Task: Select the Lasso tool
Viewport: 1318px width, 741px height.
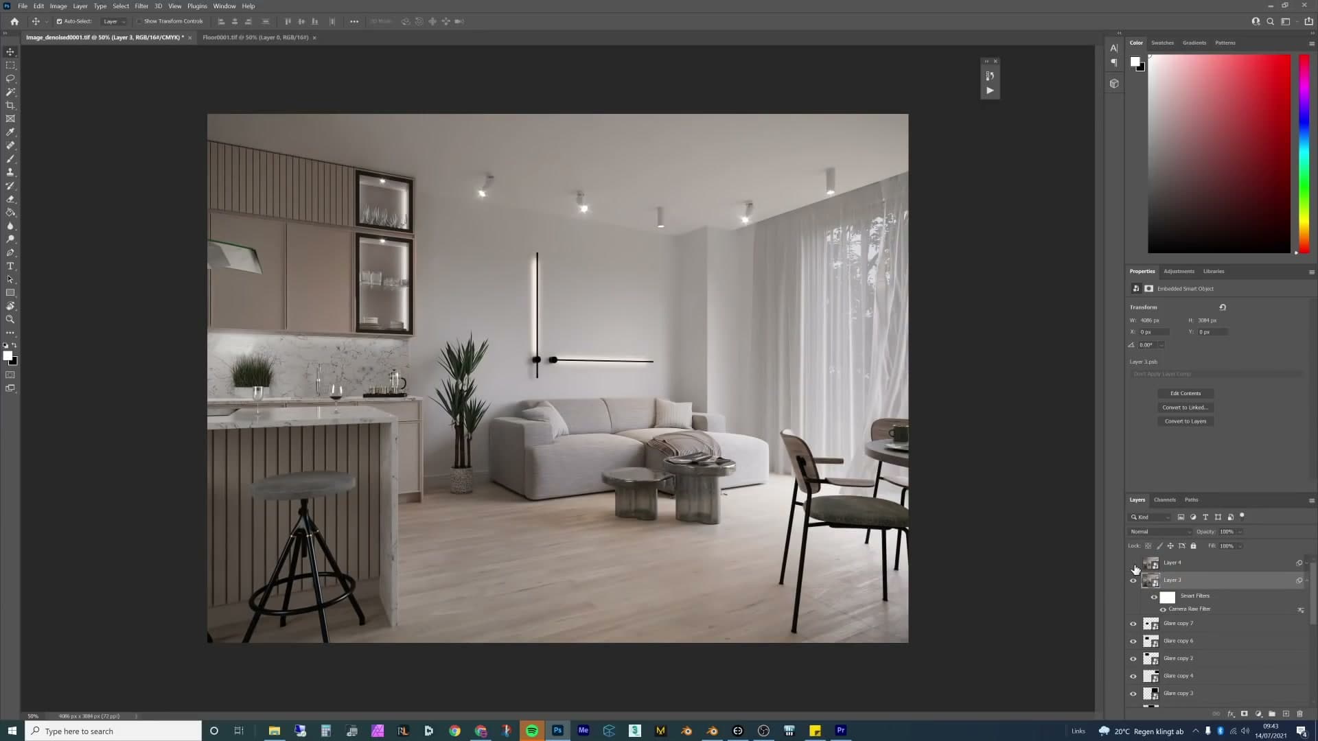Action: (10, 79)
